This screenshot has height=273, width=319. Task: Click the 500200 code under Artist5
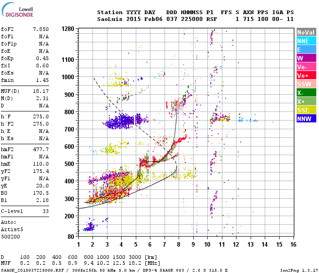pos(10,237)
